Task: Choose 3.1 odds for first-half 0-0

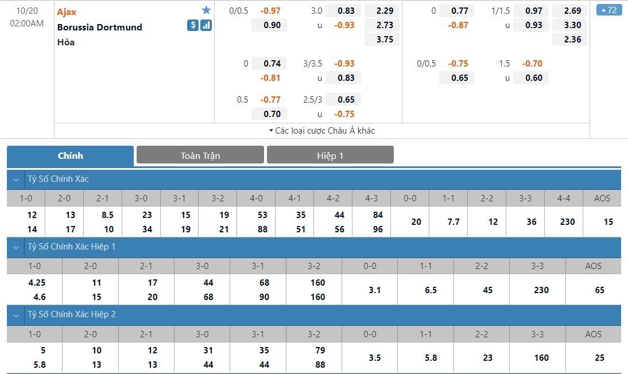Action: click(373, 290)
